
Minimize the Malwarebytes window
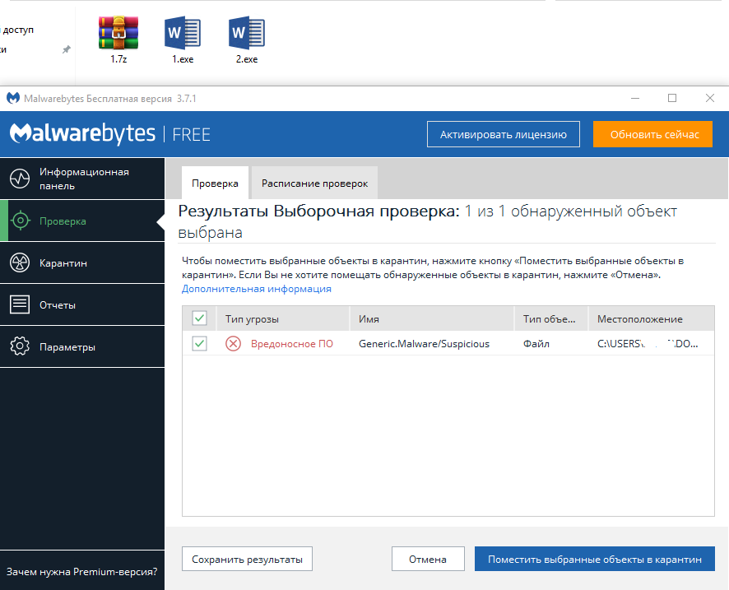click(635, 98)
